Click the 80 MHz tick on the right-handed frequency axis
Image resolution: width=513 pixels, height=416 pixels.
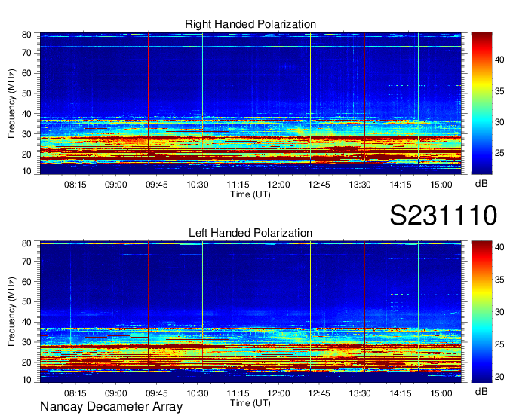click(26, 35)
